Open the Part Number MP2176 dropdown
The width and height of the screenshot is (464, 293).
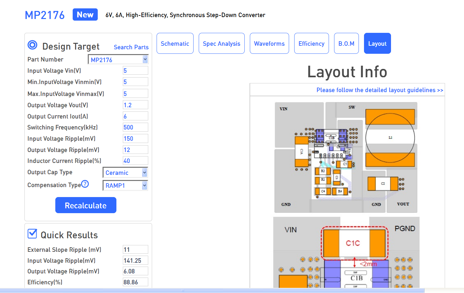pos(118,60)
